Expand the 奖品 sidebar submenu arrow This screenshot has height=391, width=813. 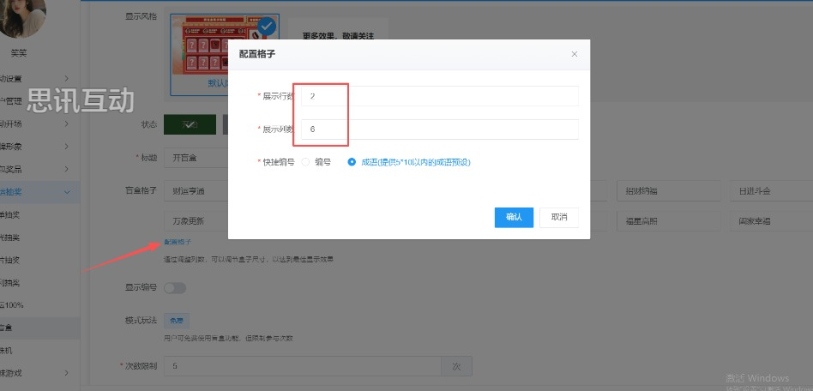pyautogui.click(x=67, y=169)
